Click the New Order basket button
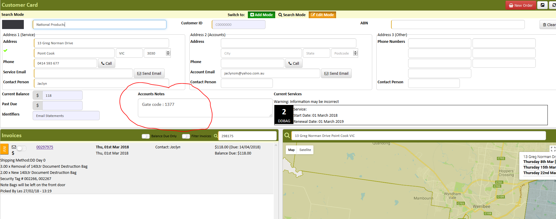This screenshot has width=556, height=219. (521, 5)
